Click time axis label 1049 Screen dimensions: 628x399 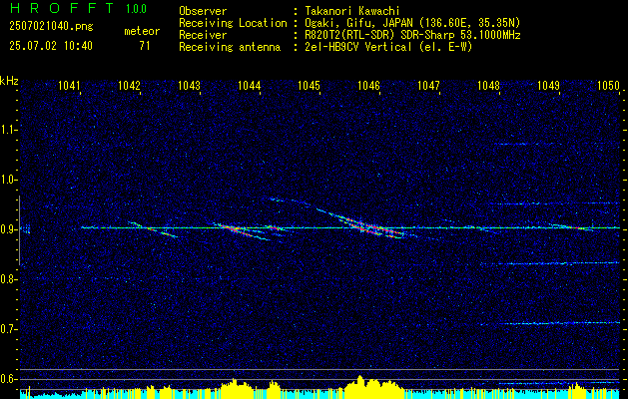coord(548,85)
